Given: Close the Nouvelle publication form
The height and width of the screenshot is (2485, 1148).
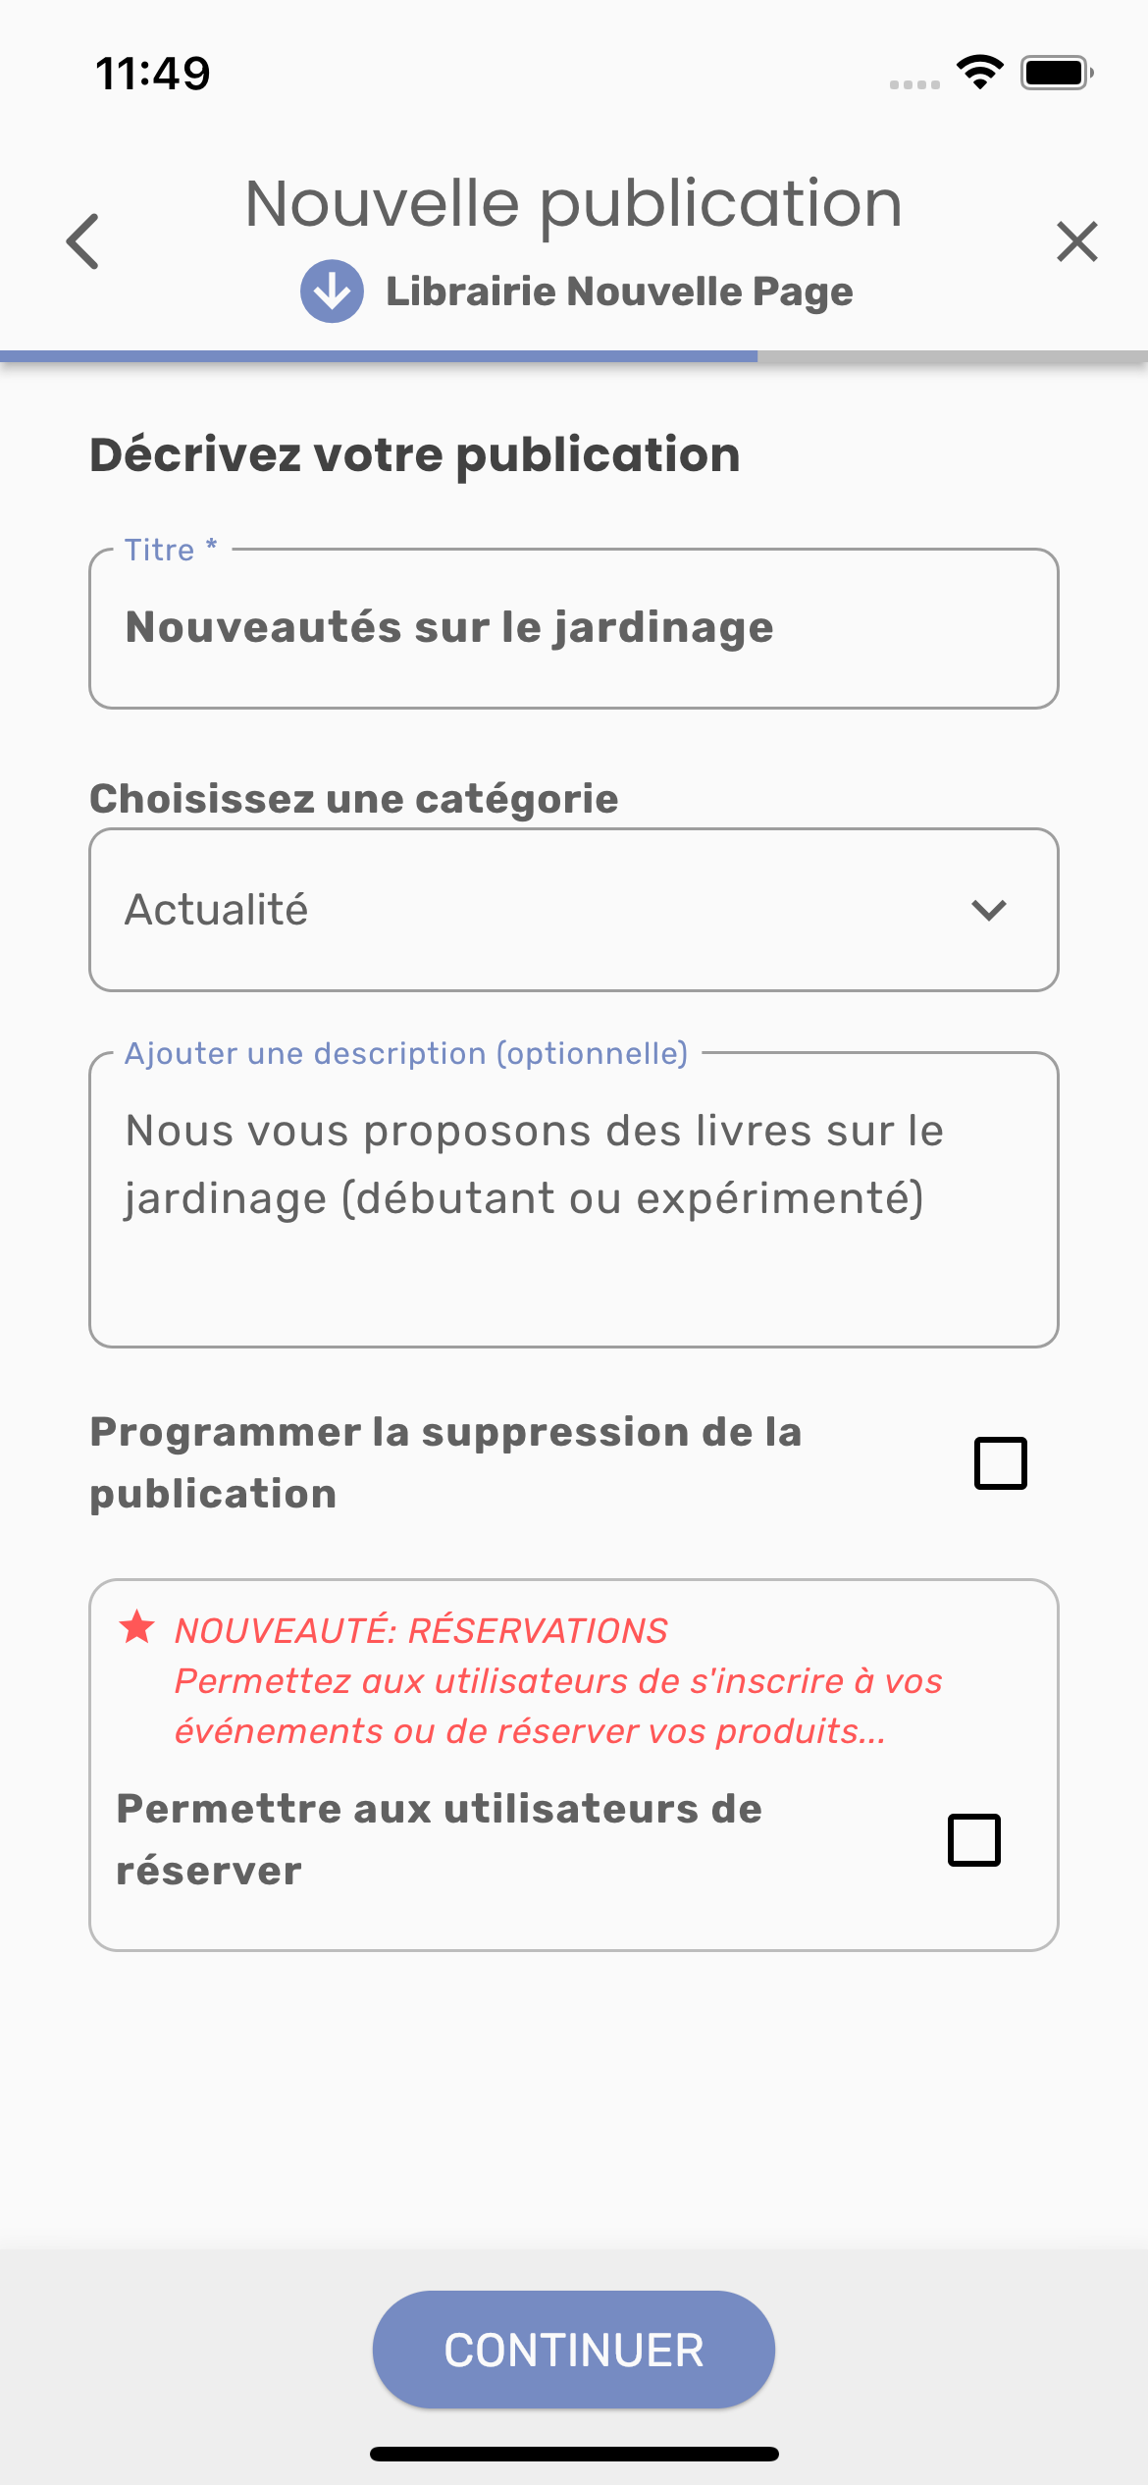Looking at the screenshot, I should click(1076, 241).
